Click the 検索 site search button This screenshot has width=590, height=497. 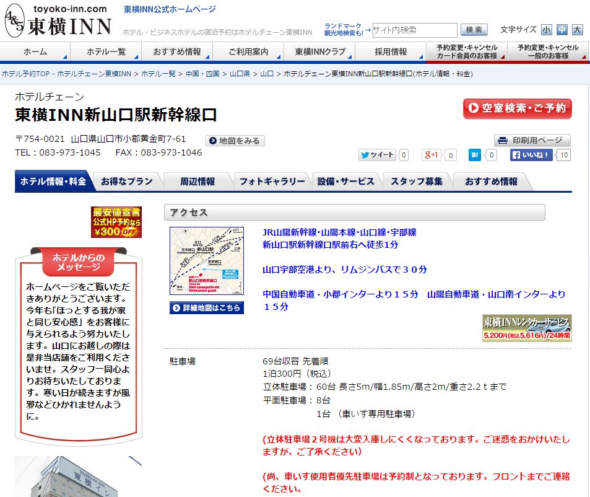[474, 29]
